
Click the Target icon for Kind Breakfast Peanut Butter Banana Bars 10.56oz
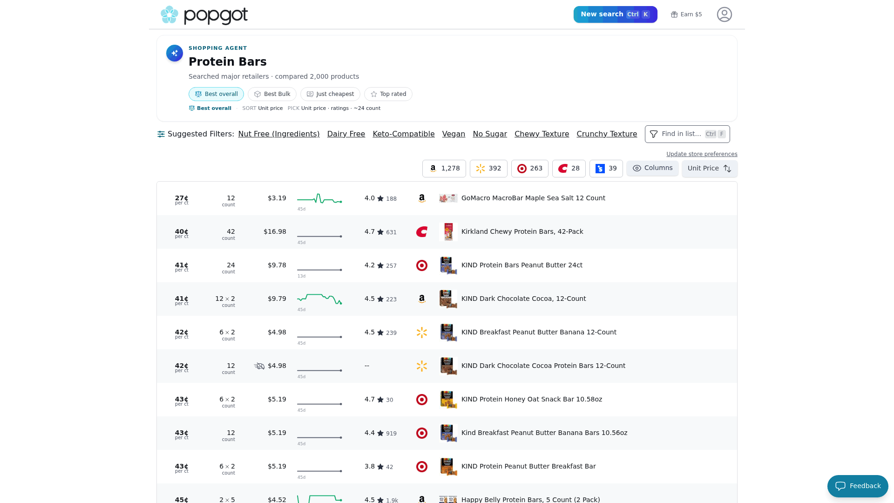click(x=422, y=433)
